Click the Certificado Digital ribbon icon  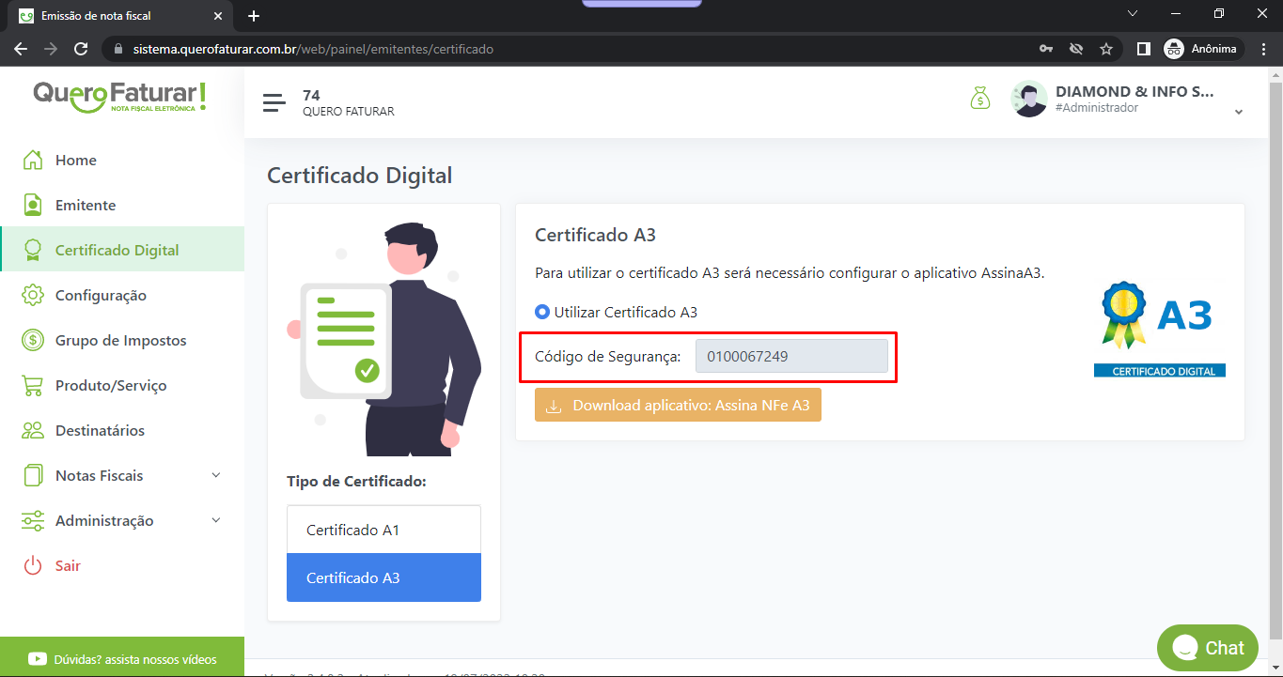pyautogui.click(x=33, y=250)
